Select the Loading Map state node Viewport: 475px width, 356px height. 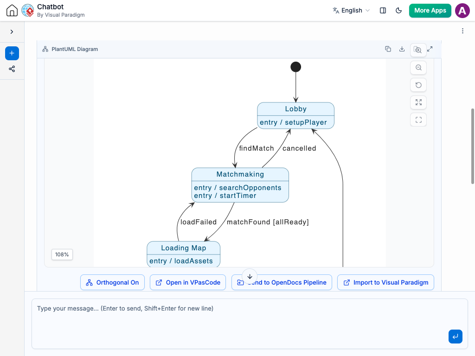point(184,254)
